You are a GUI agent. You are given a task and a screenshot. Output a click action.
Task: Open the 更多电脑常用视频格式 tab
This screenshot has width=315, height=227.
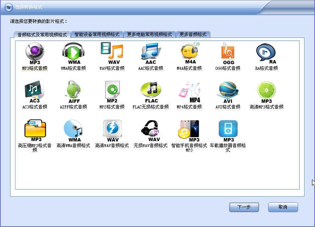[149, 35]
